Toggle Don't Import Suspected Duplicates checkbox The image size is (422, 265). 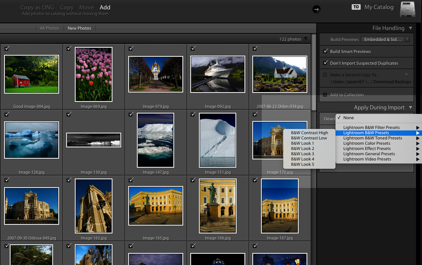click(325, 63)
